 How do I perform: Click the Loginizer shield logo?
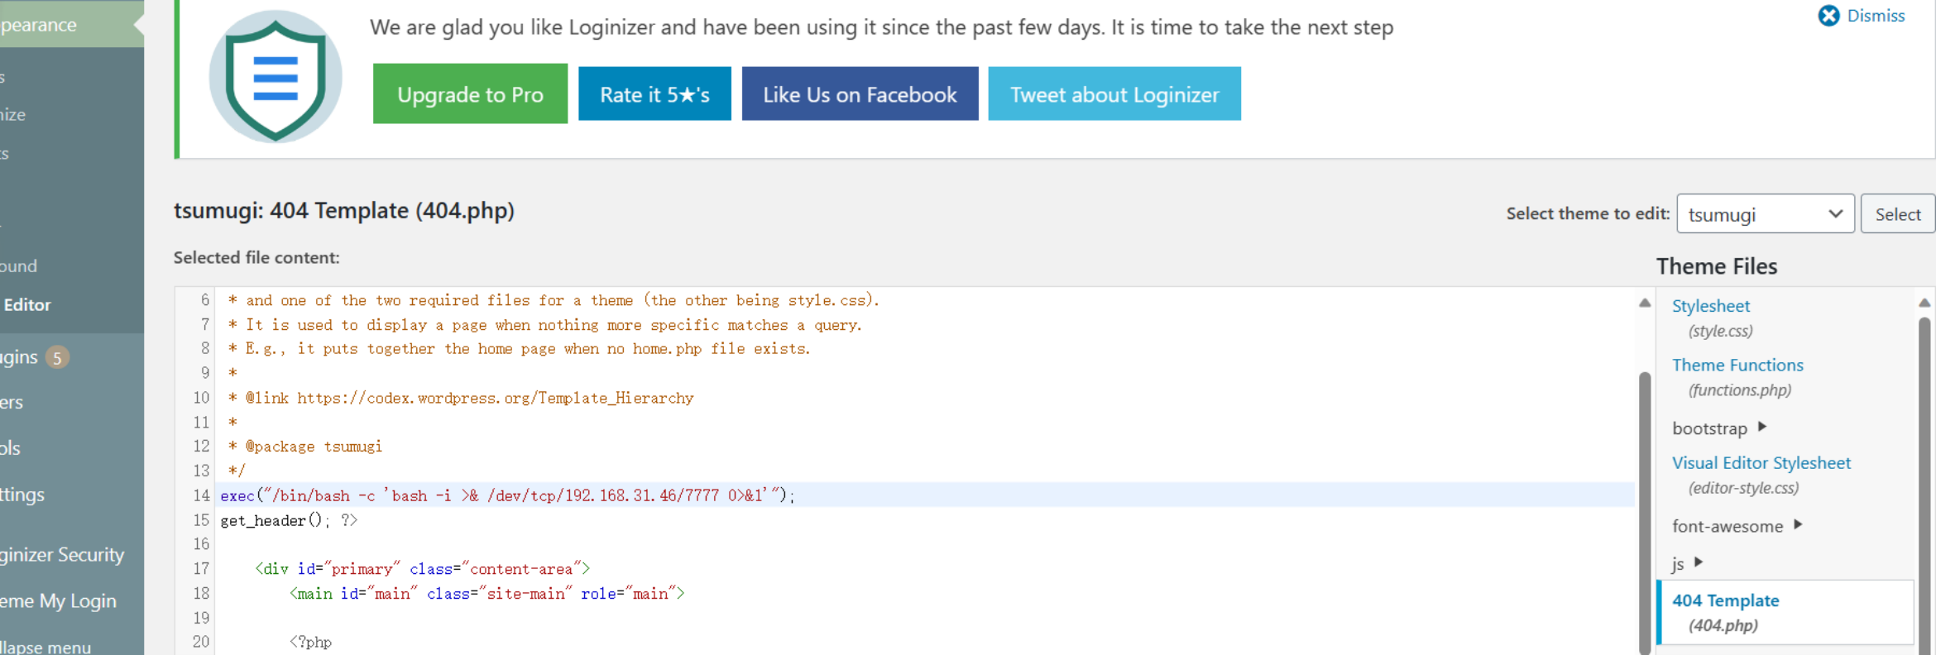(x=276, y=77)
